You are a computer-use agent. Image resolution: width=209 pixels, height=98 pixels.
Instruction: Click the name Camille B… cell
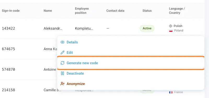click(53, 90)
